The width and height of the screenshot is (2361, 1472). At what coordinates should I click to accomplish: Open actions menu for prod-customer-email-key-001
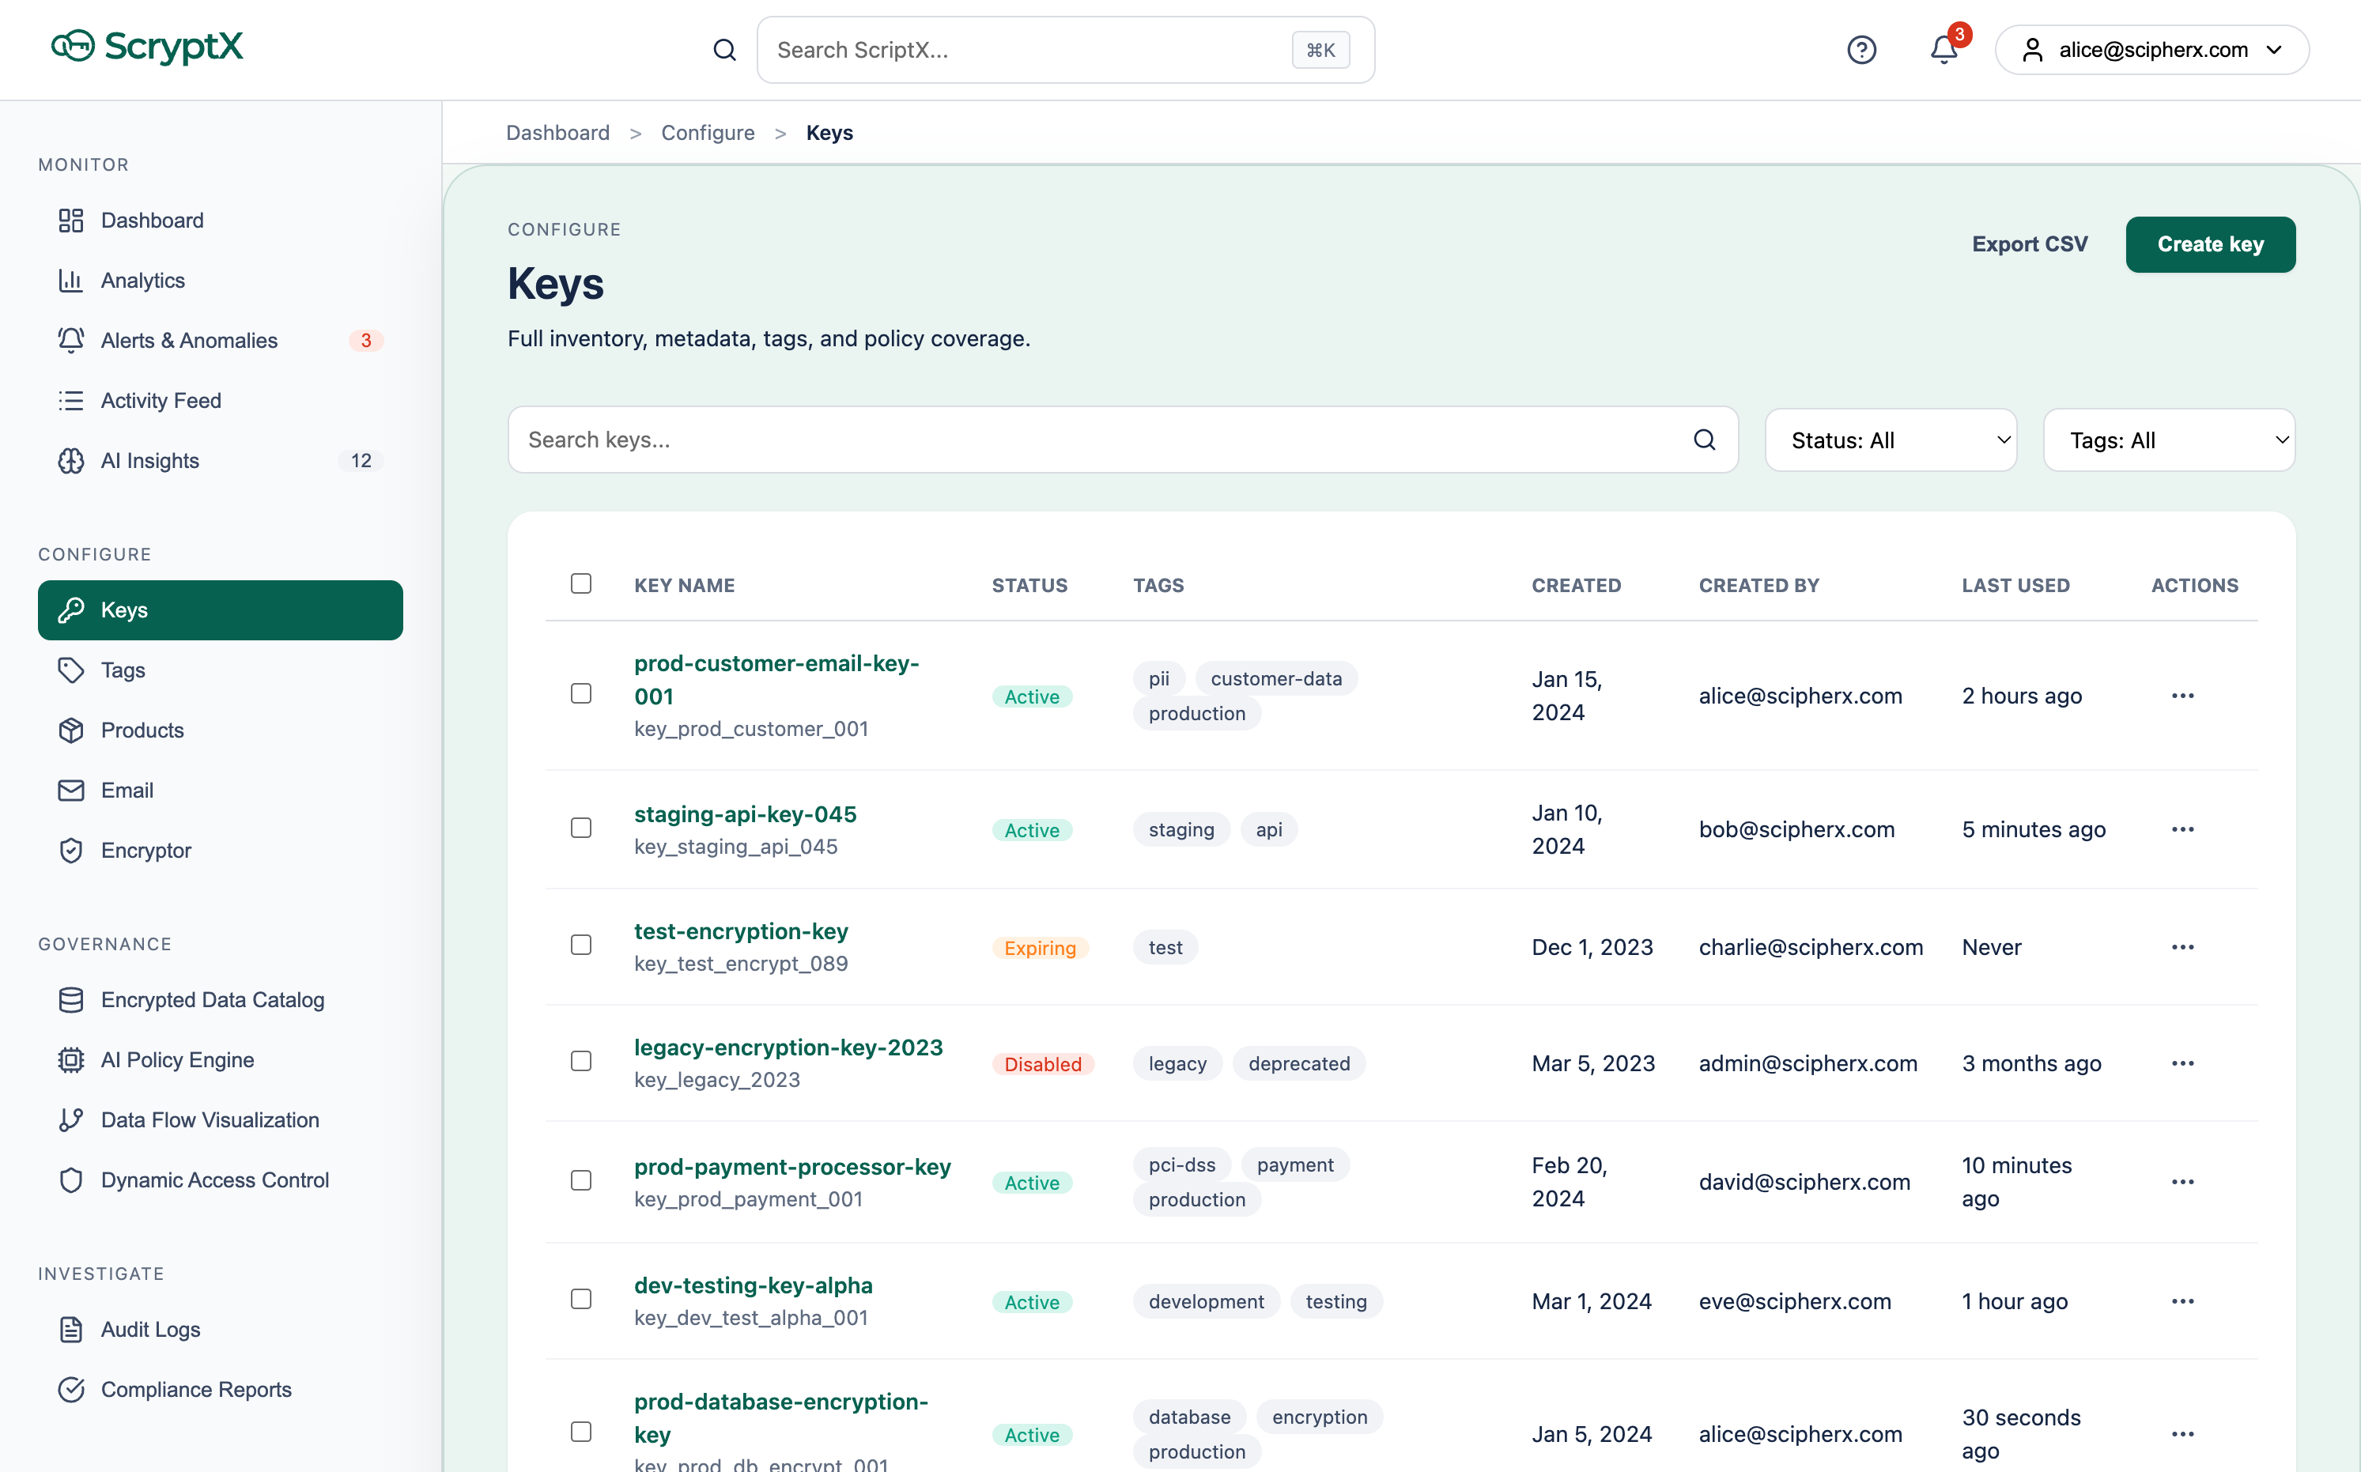coord(2183,696)
